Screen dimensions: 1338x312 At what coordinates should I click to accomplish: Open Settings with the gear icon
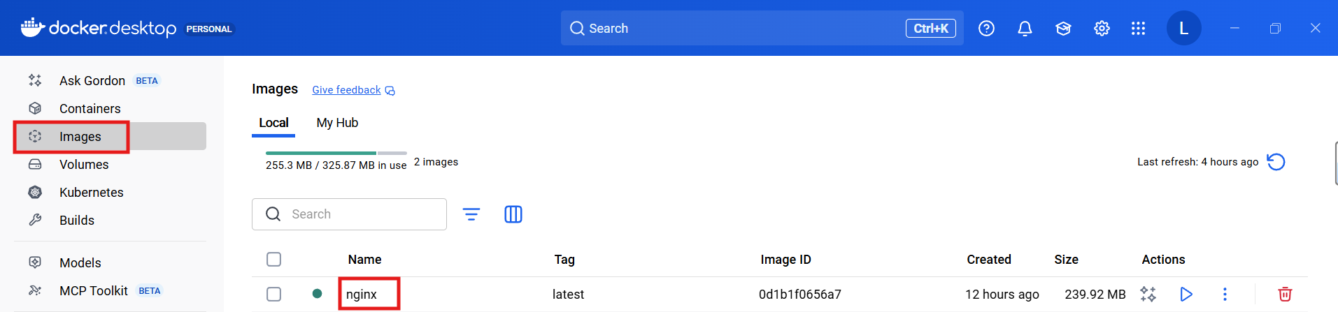[1102, 29]
